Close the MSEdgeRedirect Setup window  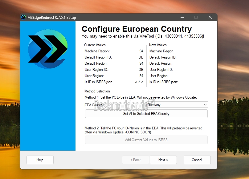[210, 17]
